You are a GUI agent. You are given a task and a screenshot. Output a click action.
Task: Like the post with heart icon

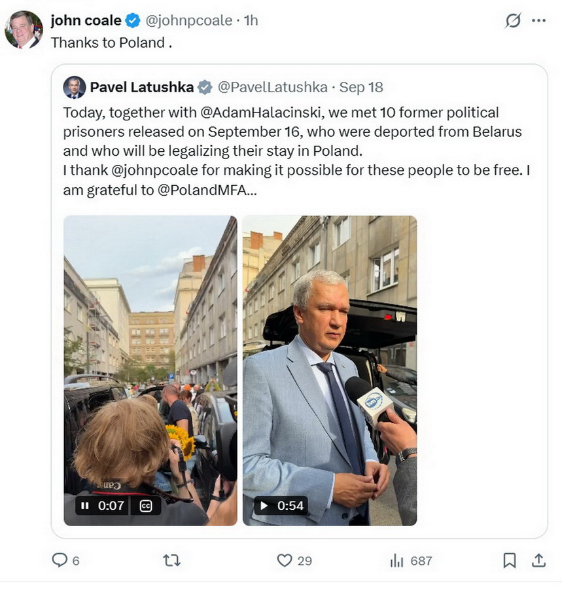[x=284, y=560]
